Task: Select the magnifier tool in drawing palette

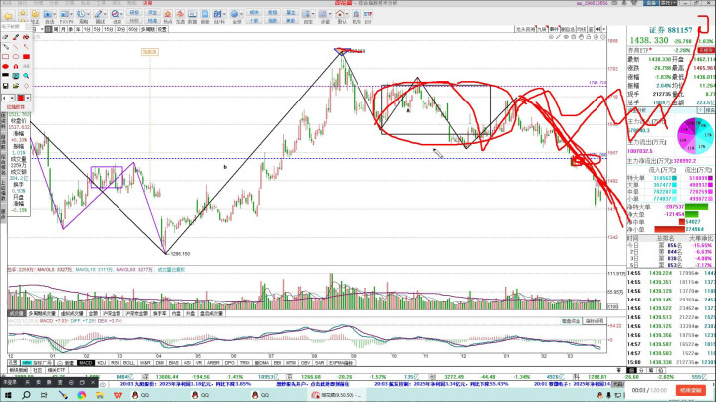Action: (26, 75)
